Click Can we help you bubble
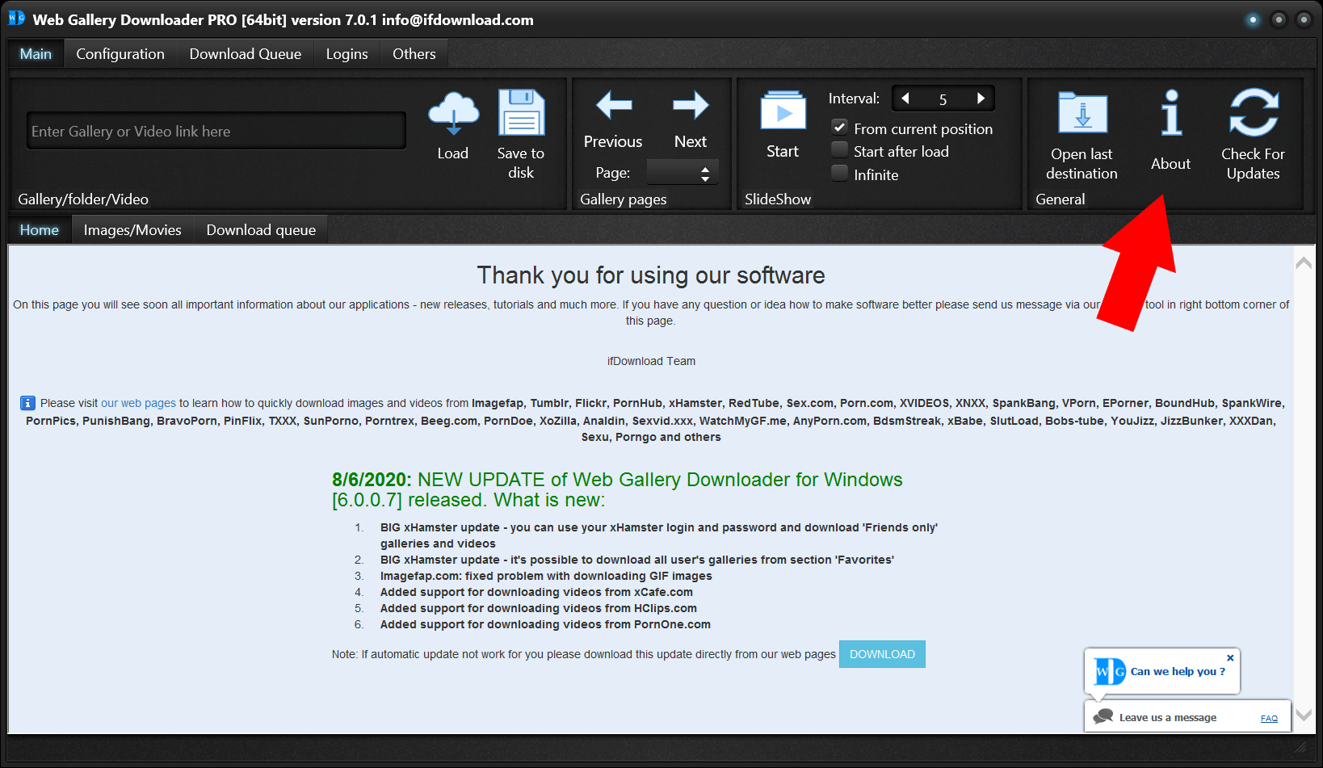 (1162, 671)
